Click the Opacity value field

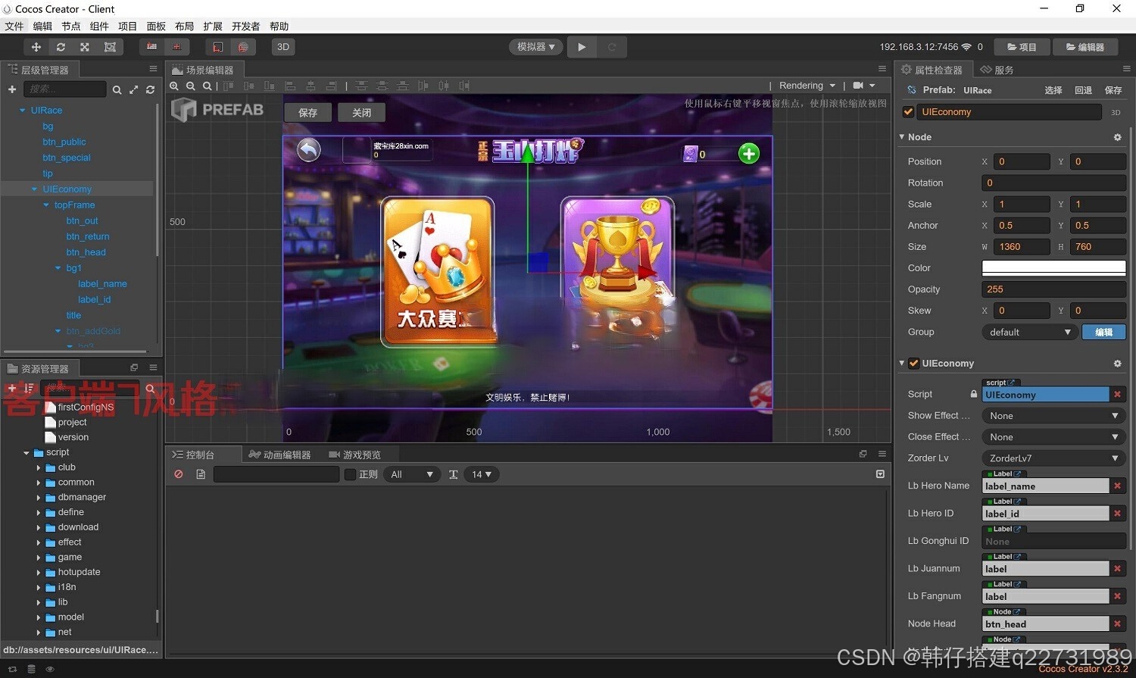pos(1053,289)
